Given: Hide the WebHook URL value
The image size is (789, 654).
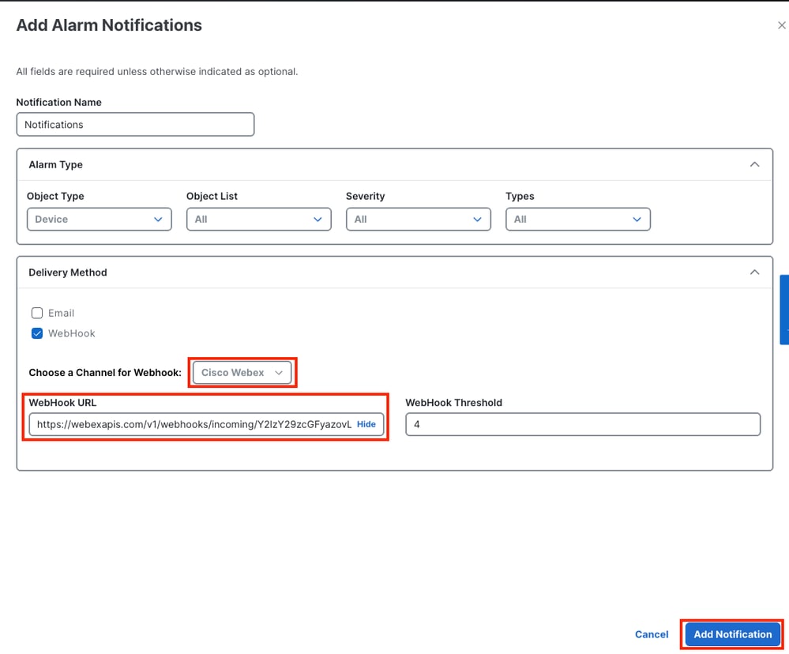Looking at the screenshot, I should click(x=366, y=424).
